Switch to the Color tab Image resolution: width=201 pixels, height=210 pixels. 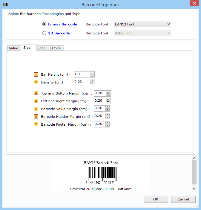click(57, 48)
